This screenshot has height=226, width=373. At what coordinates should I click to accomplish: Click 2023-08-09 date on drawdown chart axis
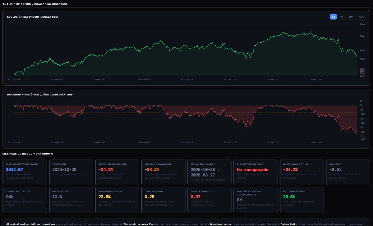click(x=57, y=142)
